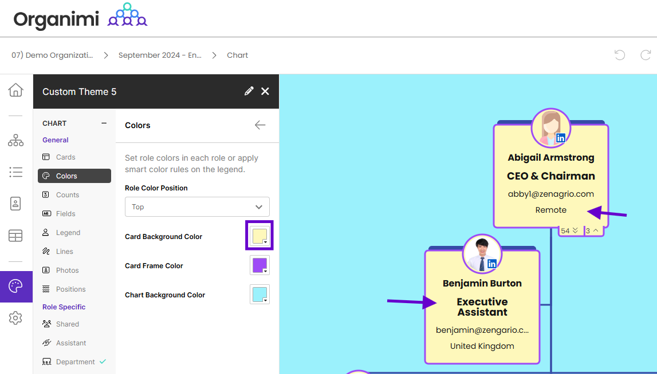Screen dimensions: 657x374
Task: Click the undo arrow icon
Action: [x=620, y=55]
